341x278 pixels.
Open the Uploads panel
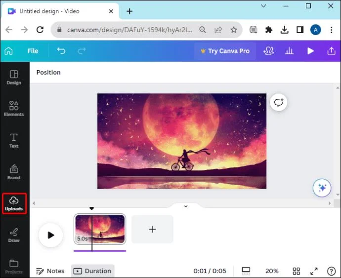(14, 203)
